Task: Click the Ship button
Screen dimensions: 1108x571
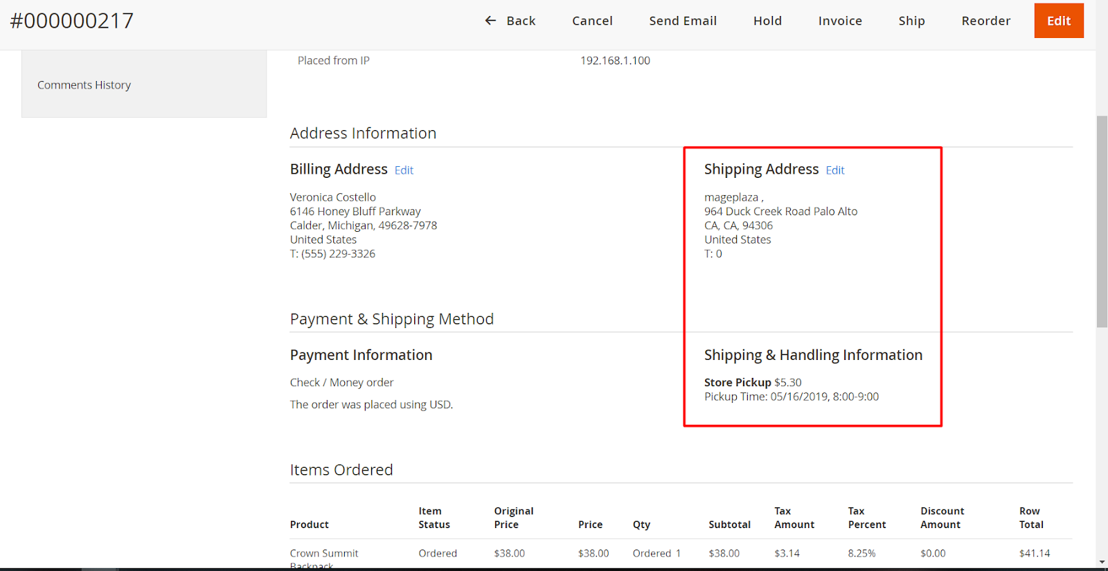Action: [911, 21]
